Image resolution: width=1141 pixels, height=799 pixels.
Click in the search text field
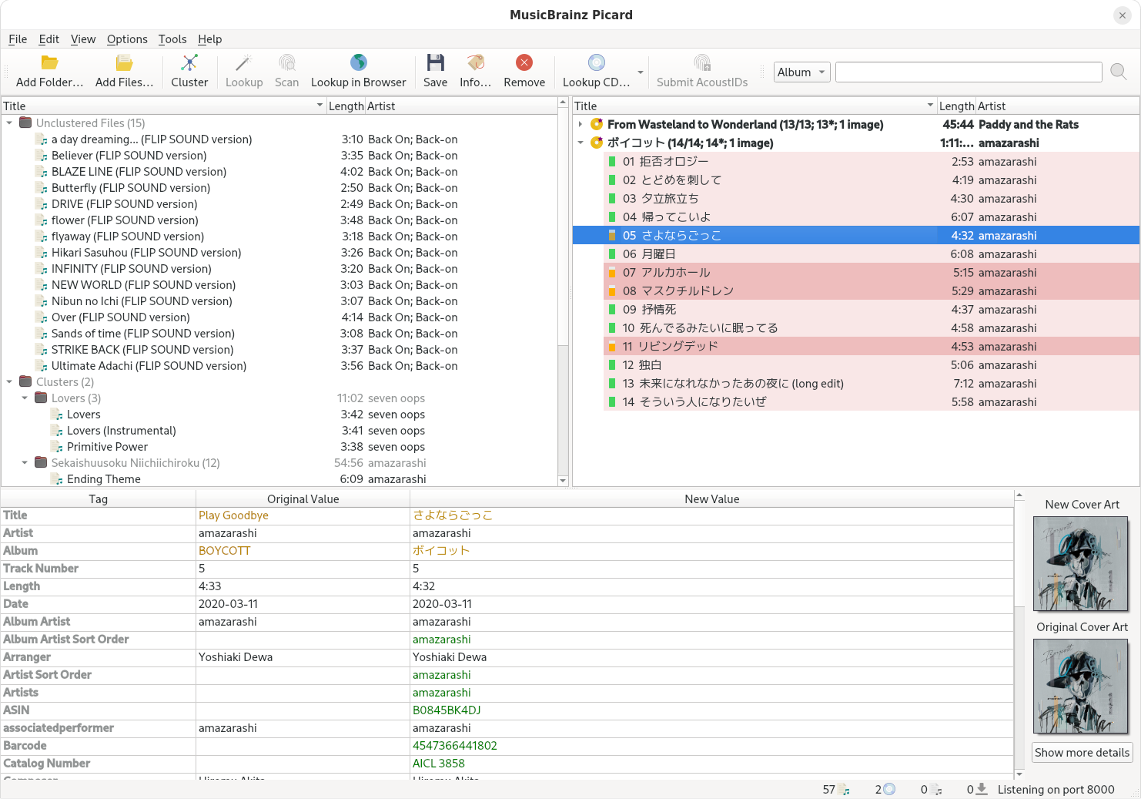click(x=969, y=72)
